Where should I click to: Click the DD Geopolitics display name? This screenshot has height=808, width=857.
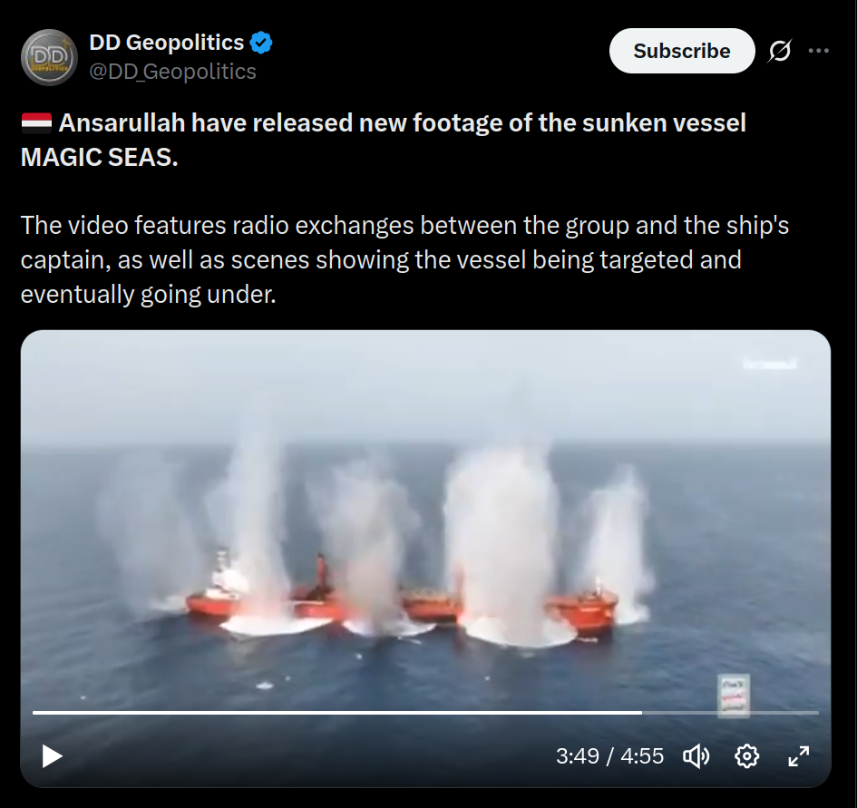pyautogui.click(x=167, y=43)
